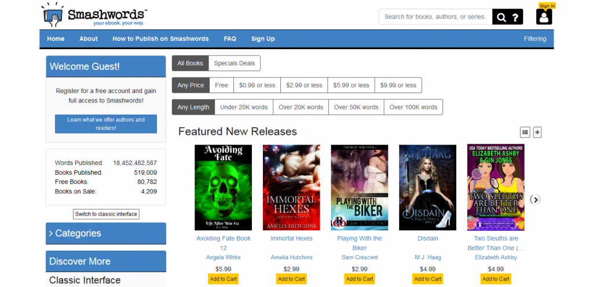View author Elizabeth Ashby
This screenshot has width=593, height=287.
pos(496,257)
